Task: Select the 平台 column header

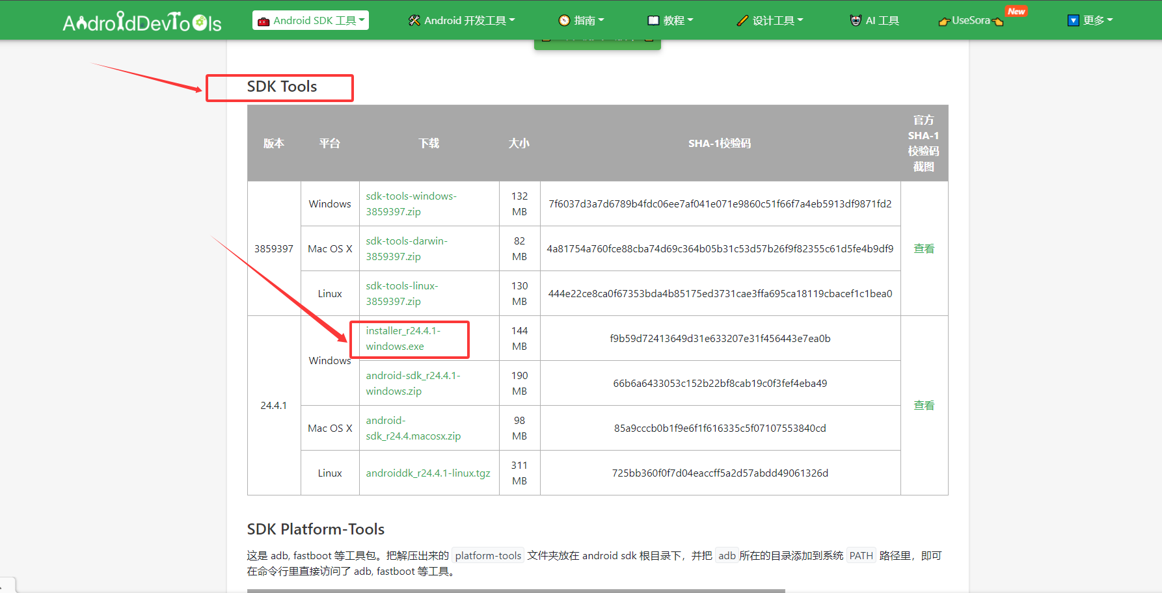Action: pos(330,143)
